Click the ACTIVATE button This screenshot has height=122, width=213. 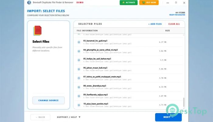[x=128, y=2]
